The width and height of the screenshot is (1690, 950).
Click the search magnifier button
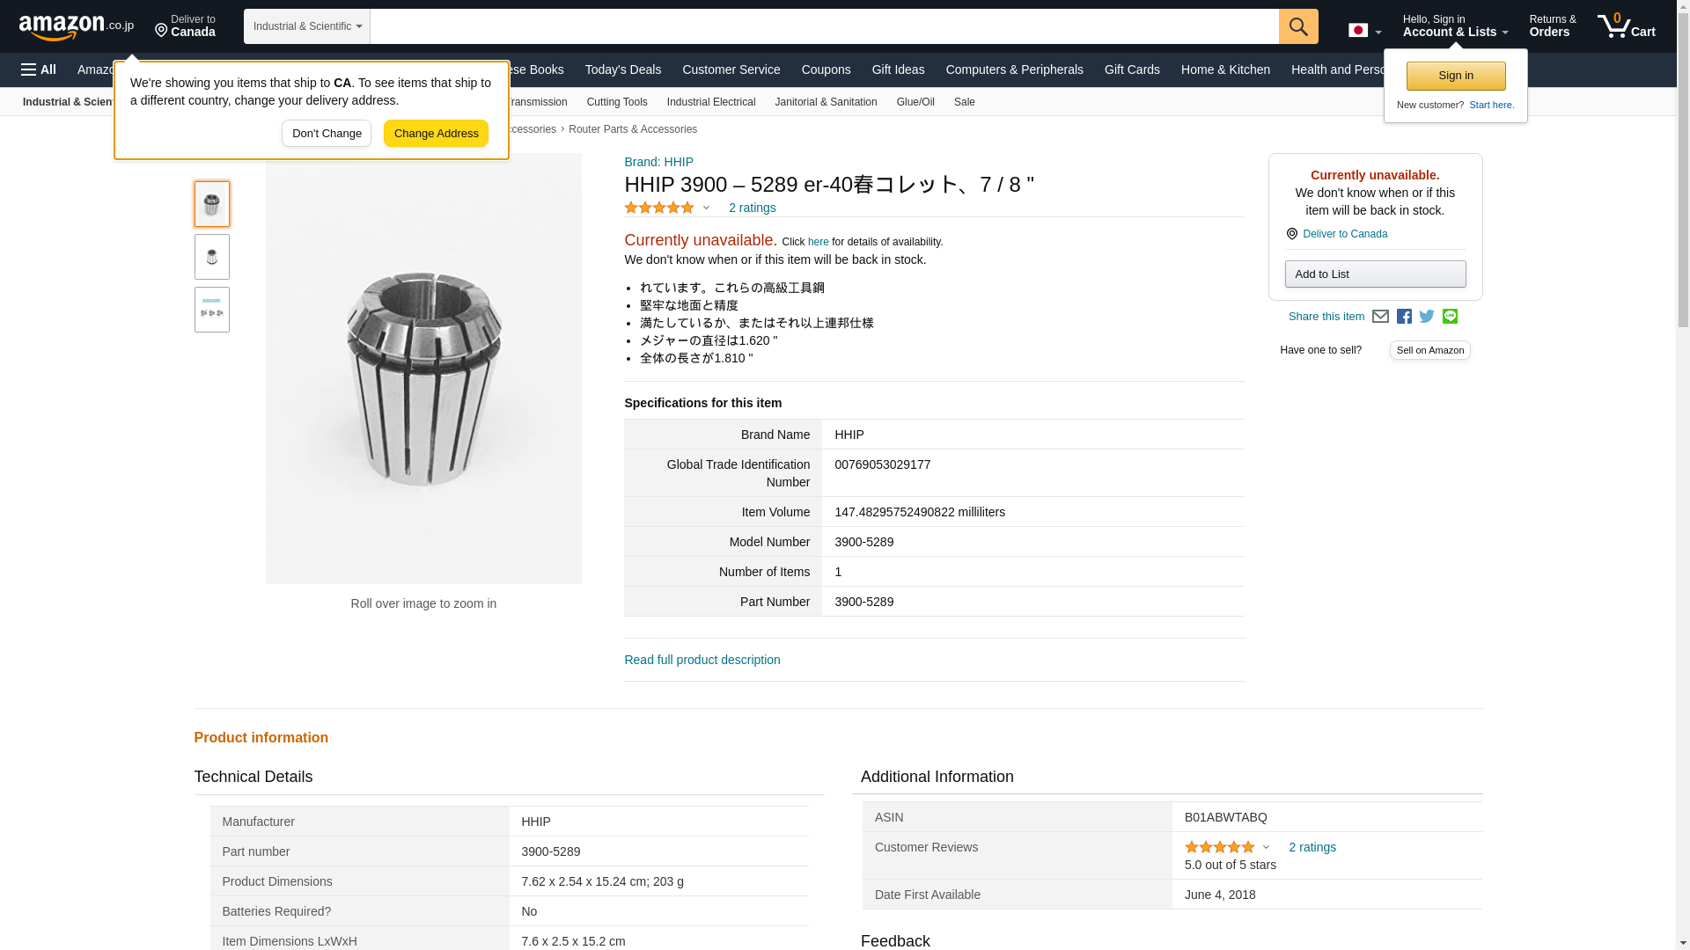point(1297,26)
